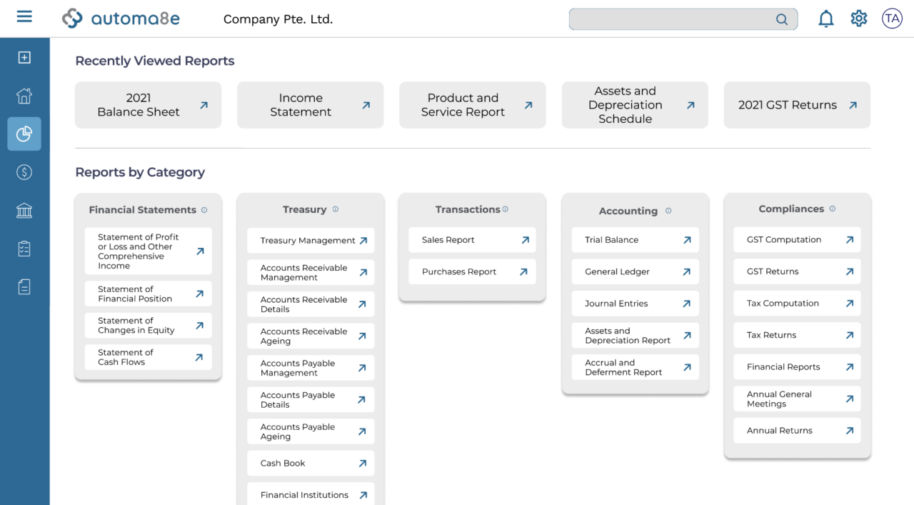Click the info icon beside Financial Statements
The width and height of the screenshot is (914, 505).
pyautogui.click(x=204, y=210)
